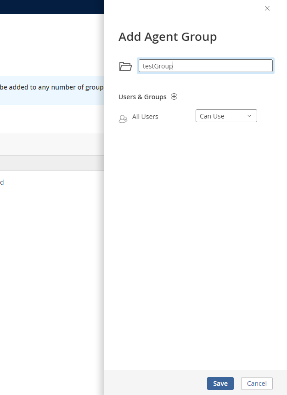Focus the testGroup name input field
The width and height of the screenshot is (287, 395).
pos(206,66)
